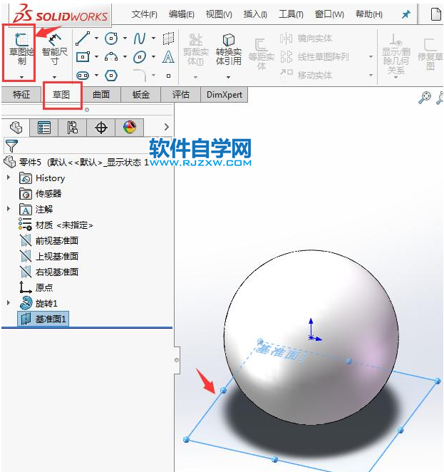Open the 工具(T) menu
The height and width of the screenshot is (472, 444).
pos(291,14)
